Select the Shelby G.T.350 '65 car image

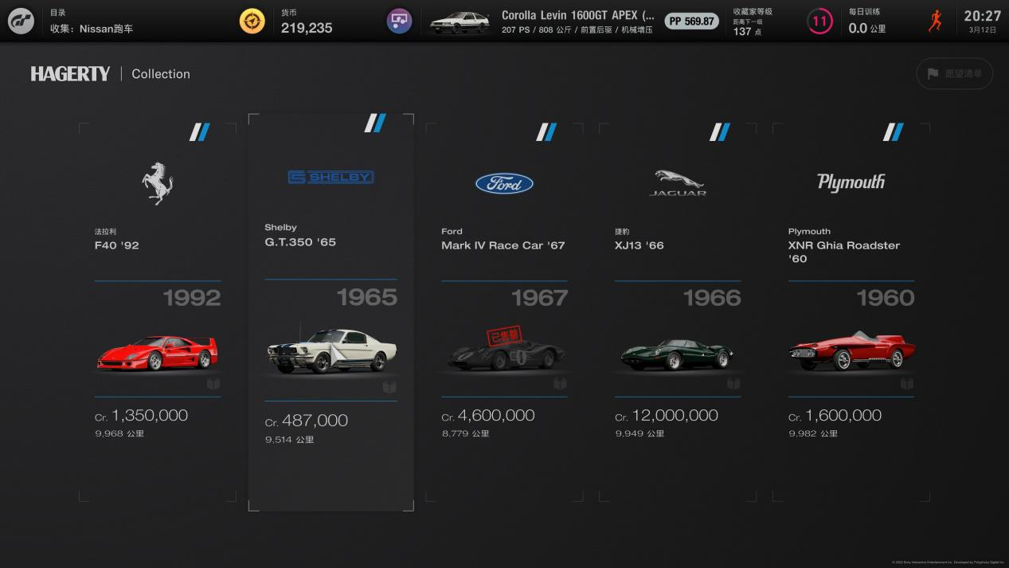click(x=331, y=348)
